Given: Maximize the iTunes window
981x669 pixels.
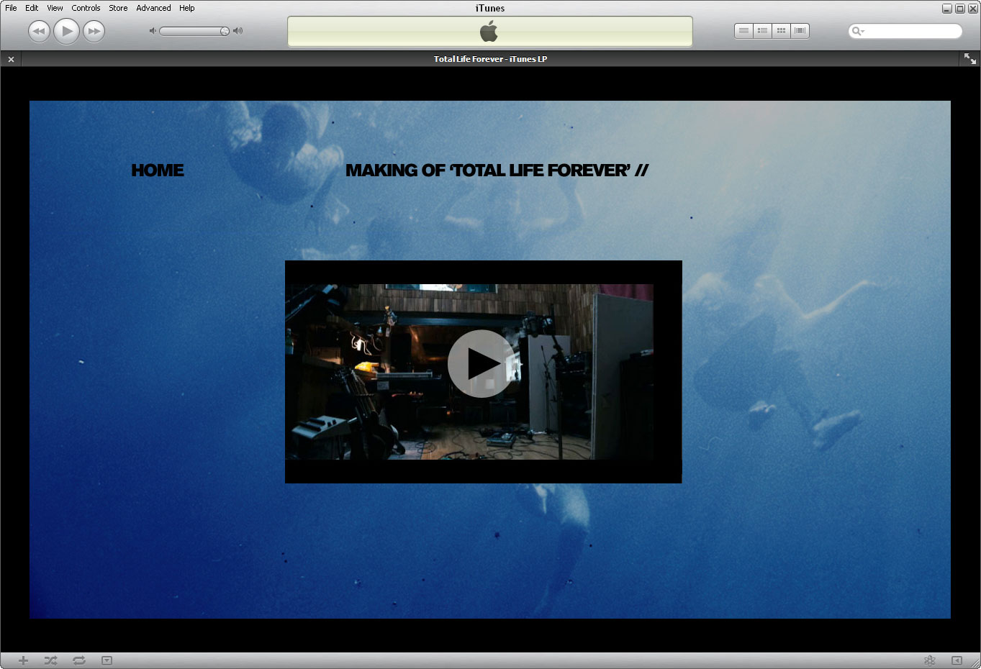Looking at the screenshot, I should pos(959,9).
